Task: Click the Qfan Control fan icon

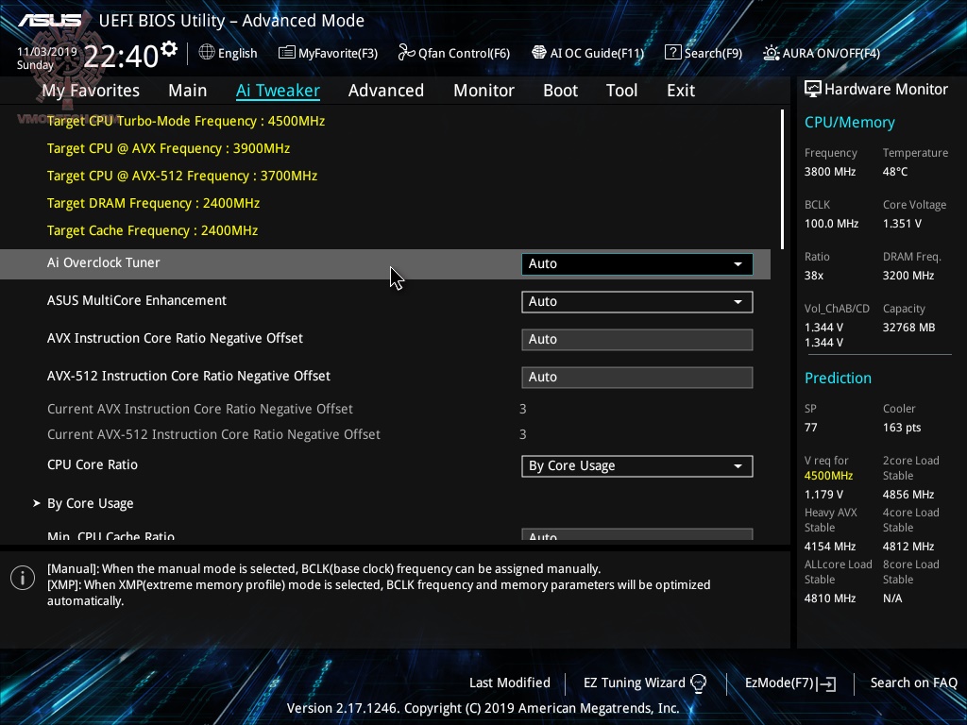Action: tap(406, 53)
